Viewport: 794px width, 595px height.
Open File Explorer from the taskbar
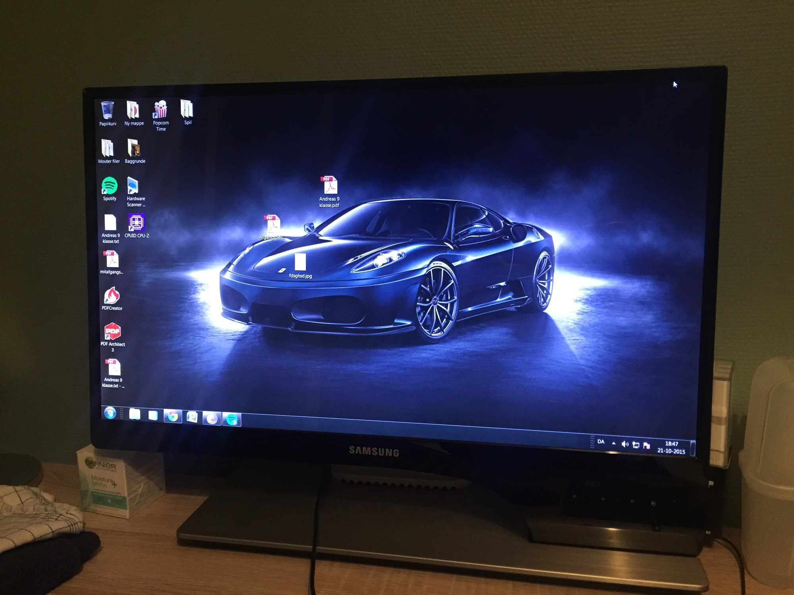(x=135, y=415)
